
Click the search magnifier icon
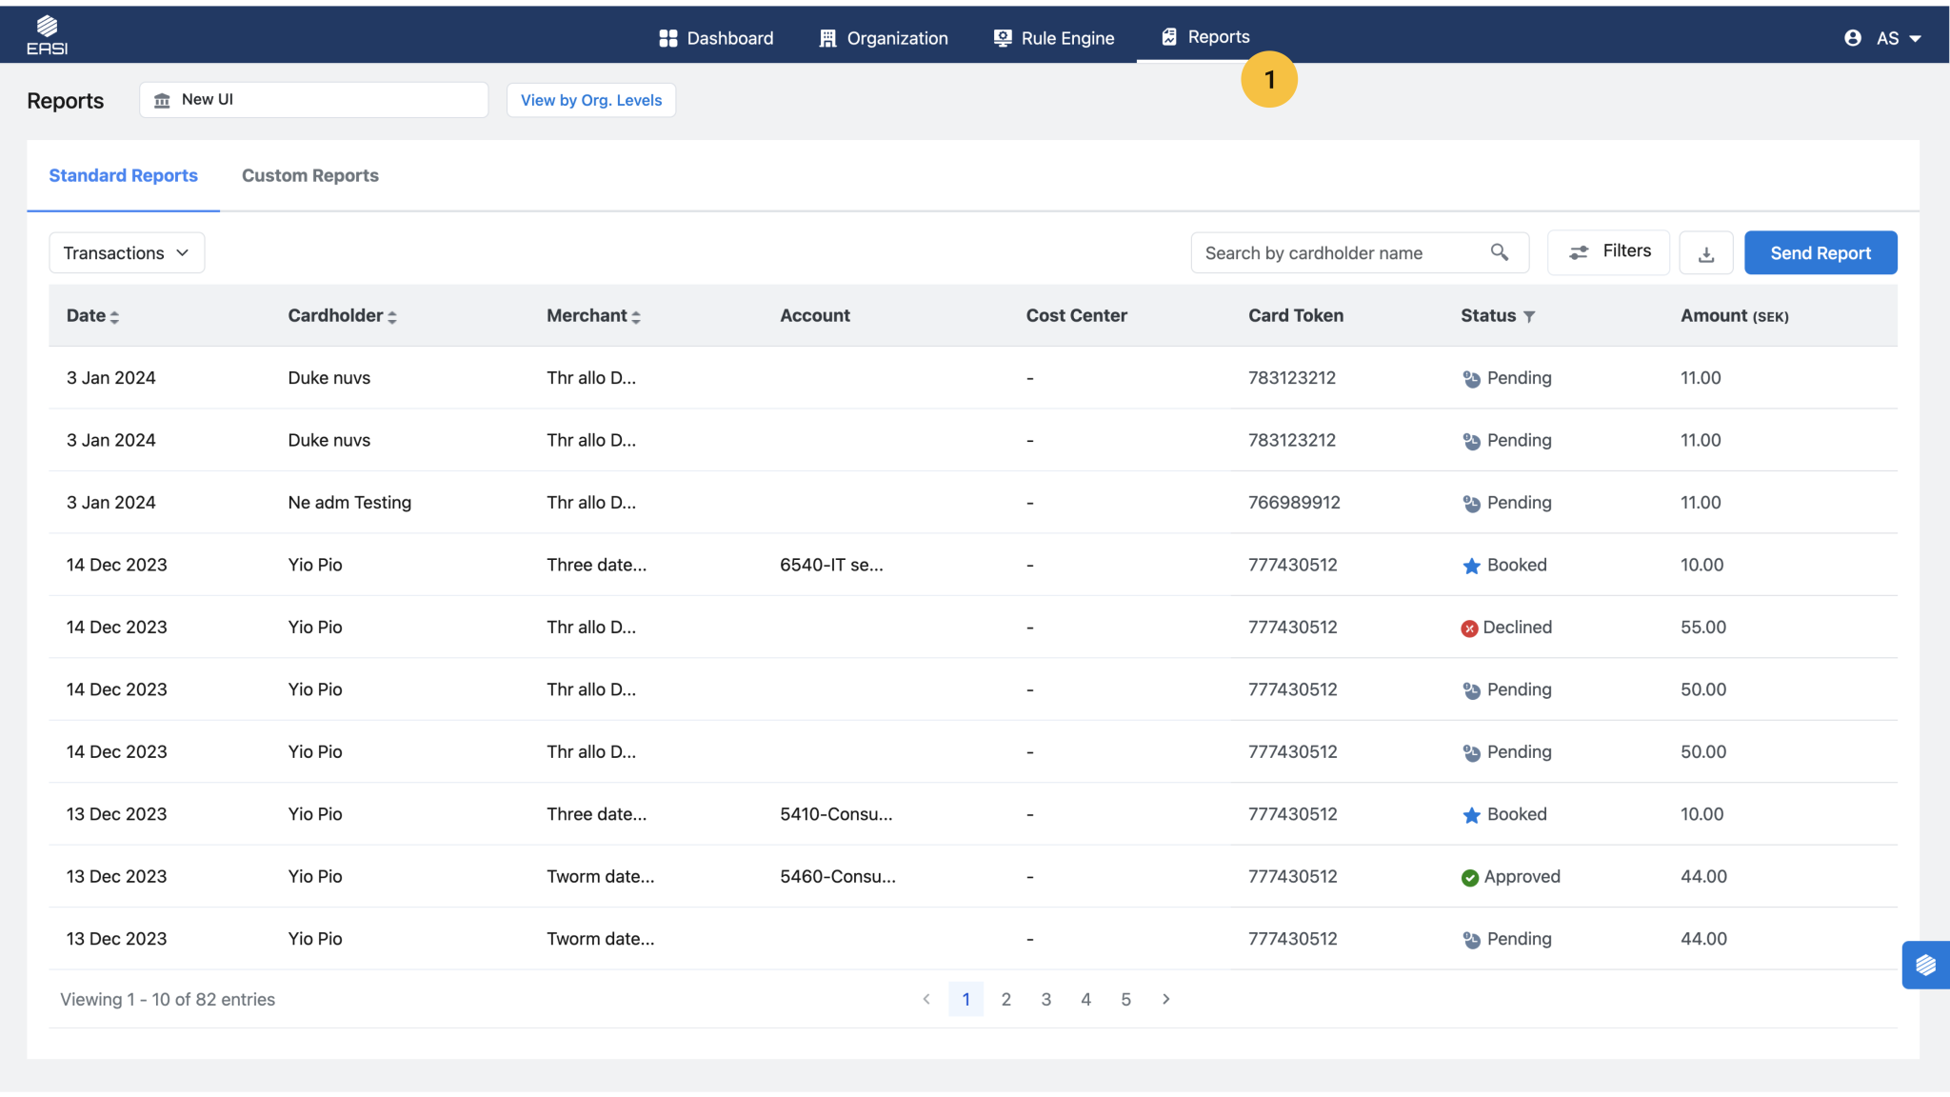(1499, 252)
